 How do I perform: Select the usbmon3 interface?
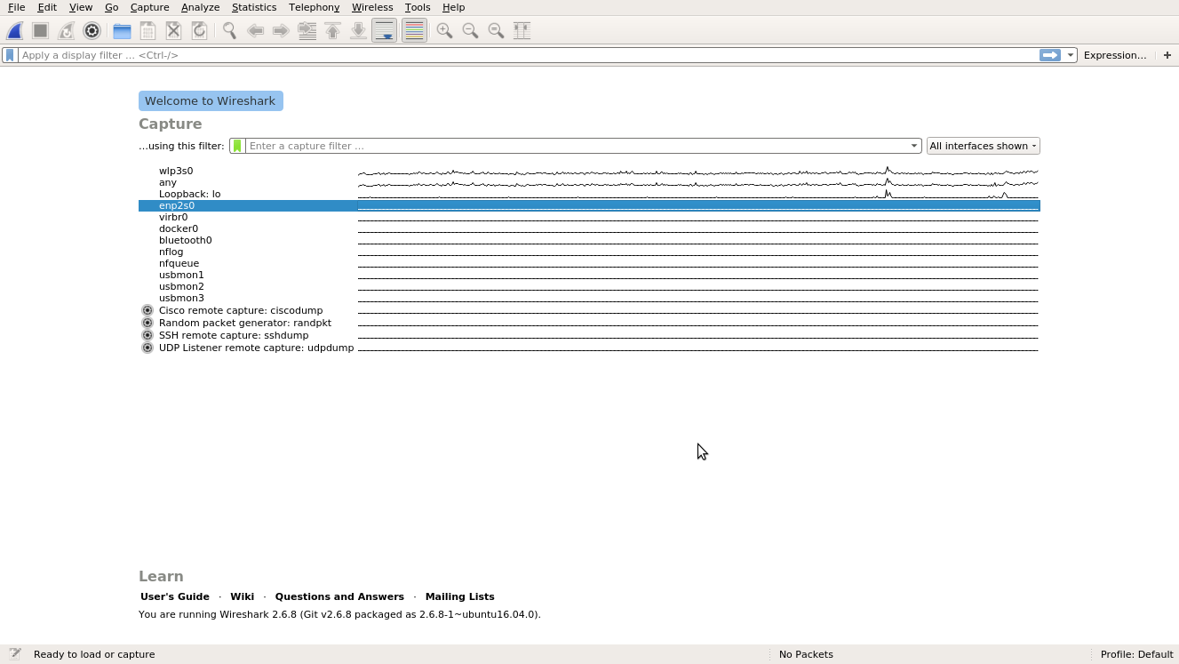coord(589,298)
